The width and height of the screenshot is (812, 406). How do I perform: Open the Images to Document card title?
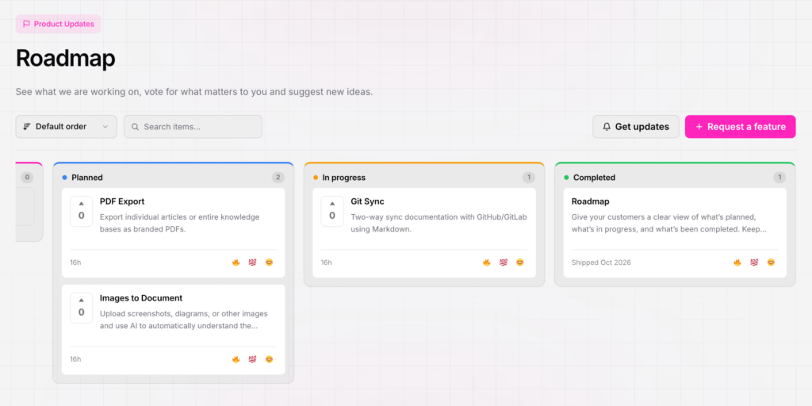pyautogui.click(x=141, y=298)
